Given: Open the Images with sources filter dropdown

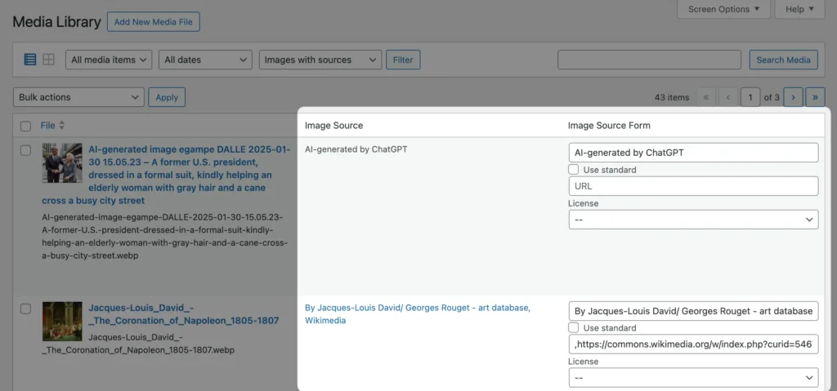Looking at the screenshot, I should click(320, 60).
